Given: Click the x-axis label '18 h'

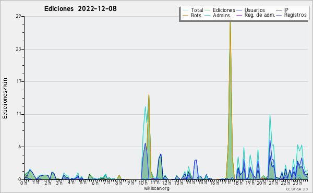Looking at the screenshot, I should pyautogui.click(x=238, y=183).
